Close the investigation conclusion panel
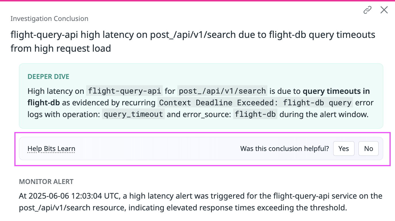The image size is (395, 221). pyautogui.click(x=384, y=10)
